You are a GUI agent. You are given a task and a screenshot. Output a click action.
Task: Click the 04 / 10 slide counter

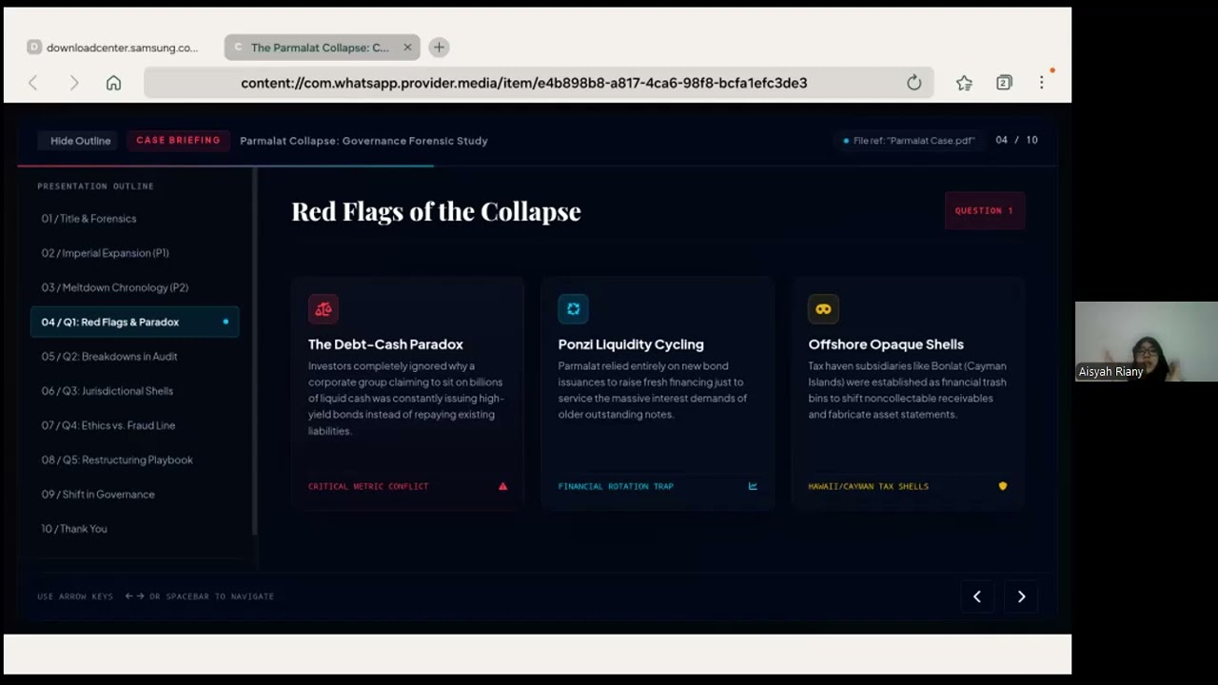click(1016, 140)
